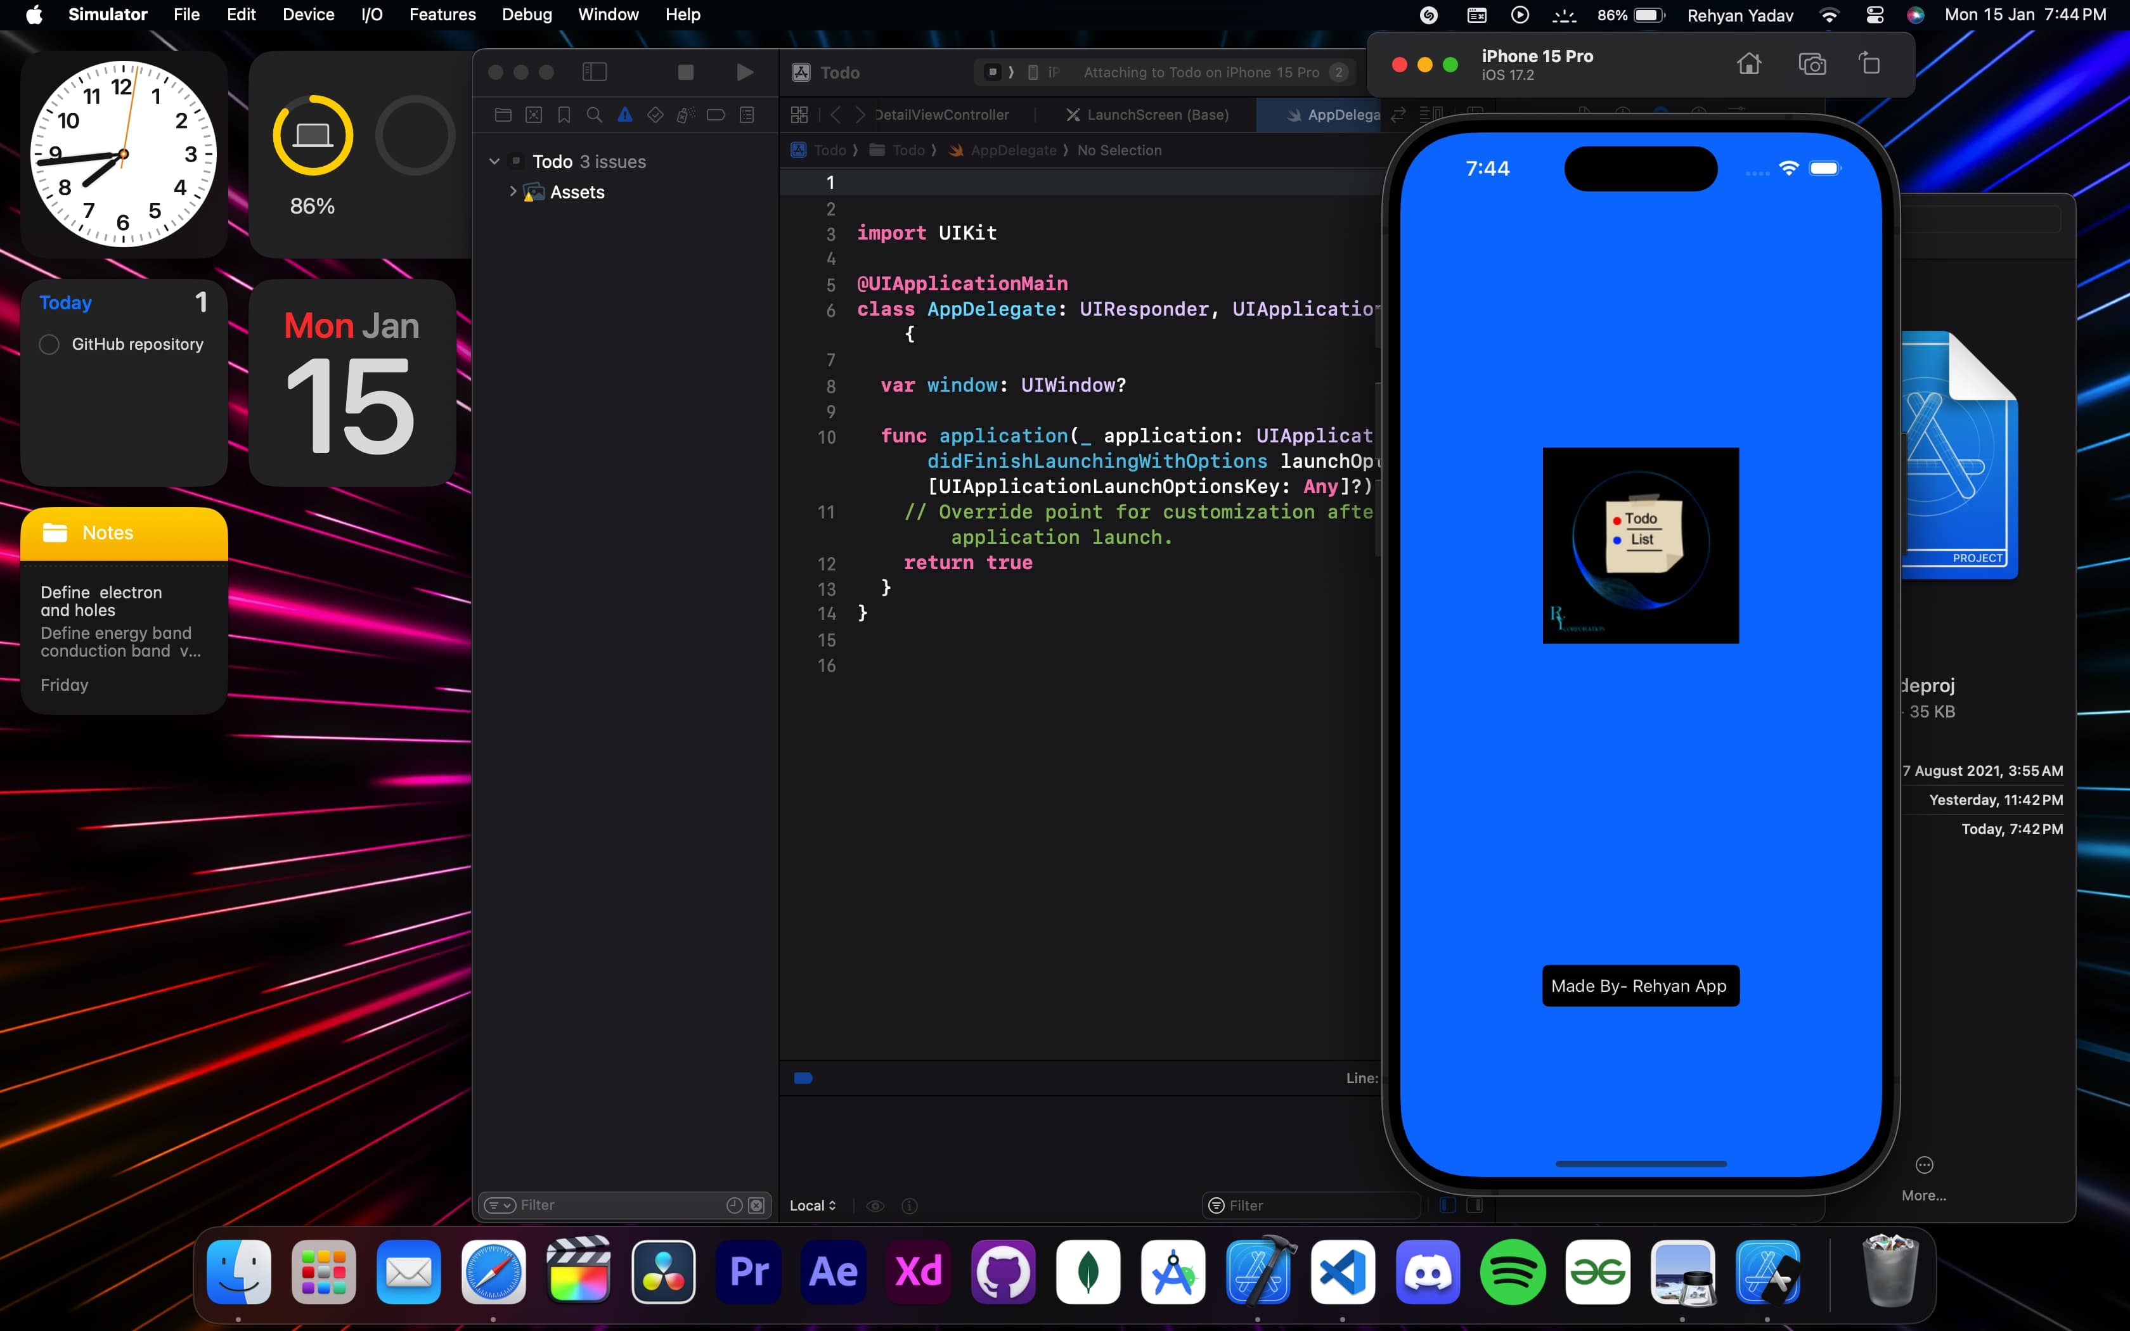Rotate the device with the Simulator rotate icon

pos(1869,64)
